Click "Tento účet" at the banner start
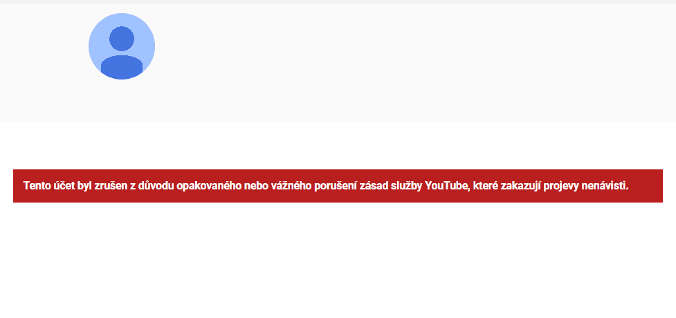Image resolution: width=676 pixels, height=318 pixels. coord(49,186)
